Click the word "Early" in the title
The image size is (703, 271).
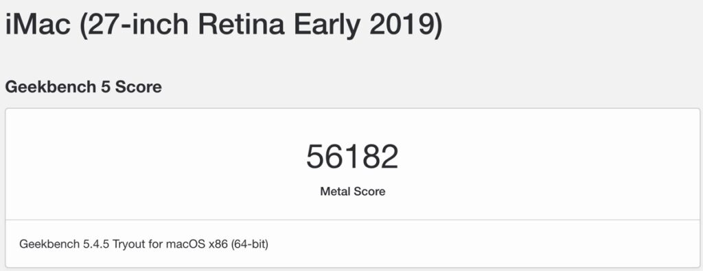point(327,25)
